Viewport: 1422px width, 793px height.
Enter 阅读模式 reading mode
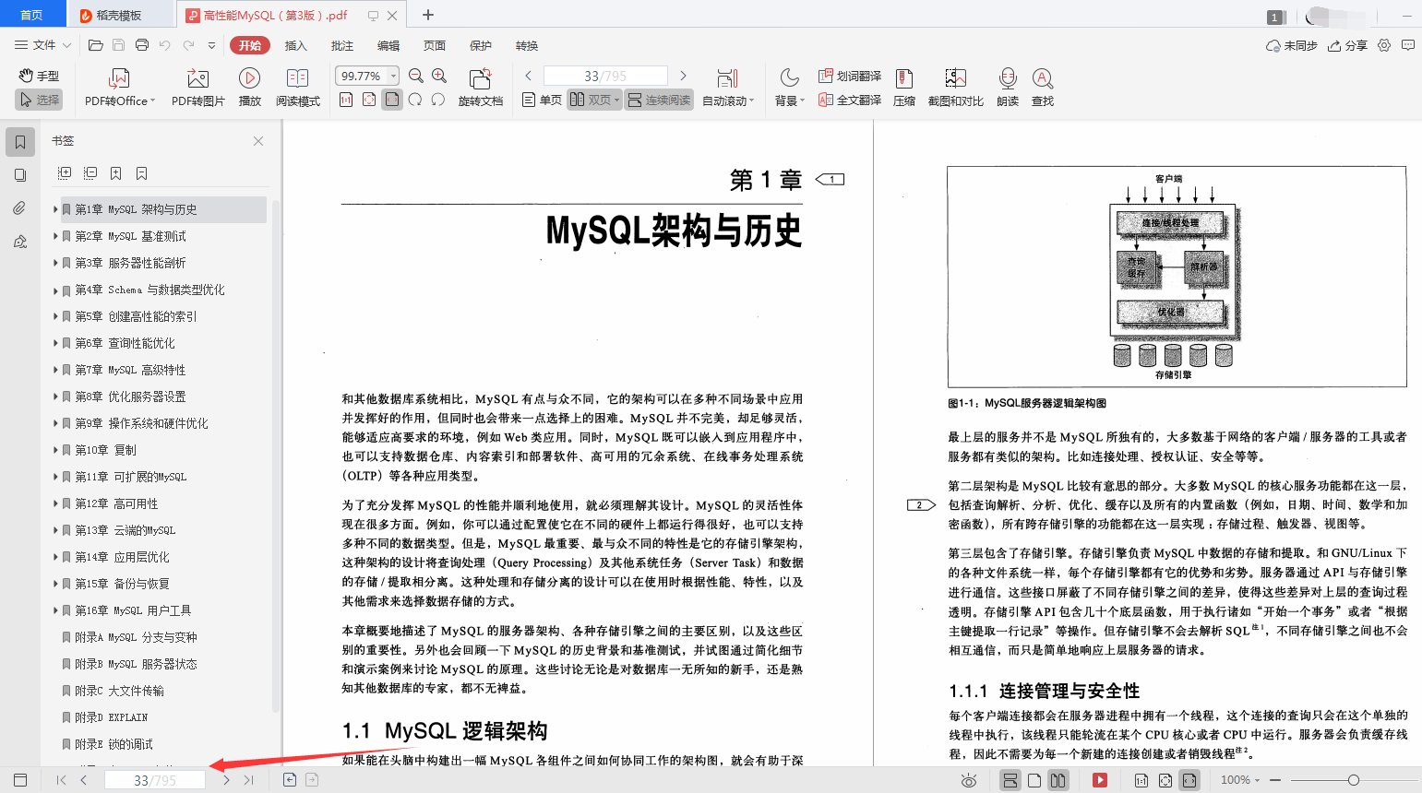pyautogui.click(x=297, y=88)
